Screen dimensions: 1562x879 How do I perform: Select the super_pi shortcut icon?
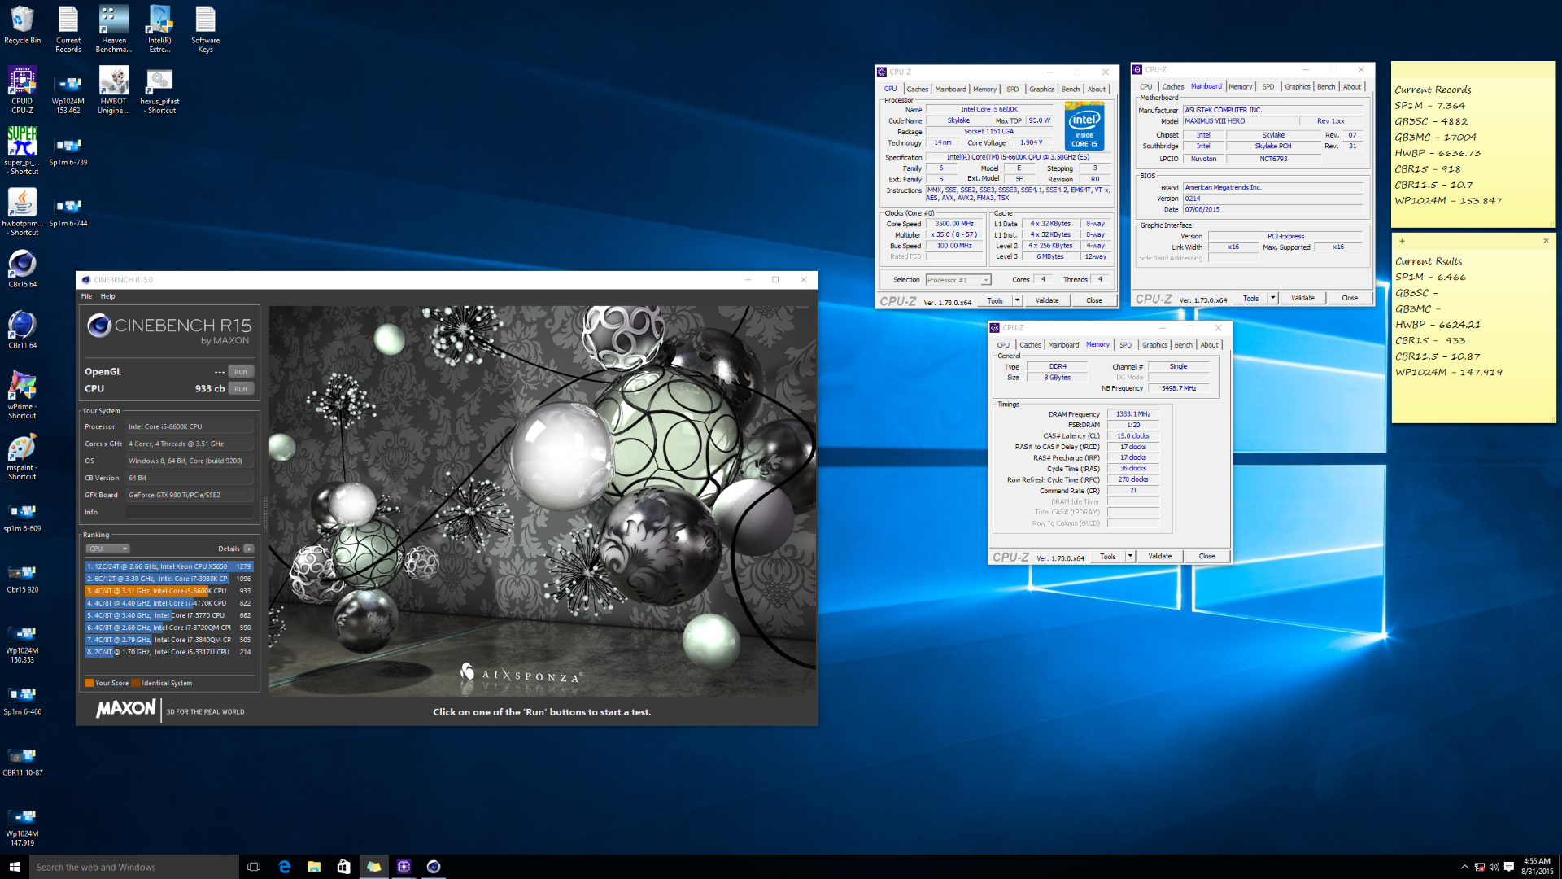[x=22, y=151]
